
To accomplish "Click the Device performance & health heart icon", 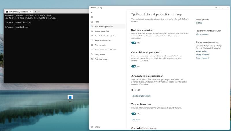I will 92,50.
